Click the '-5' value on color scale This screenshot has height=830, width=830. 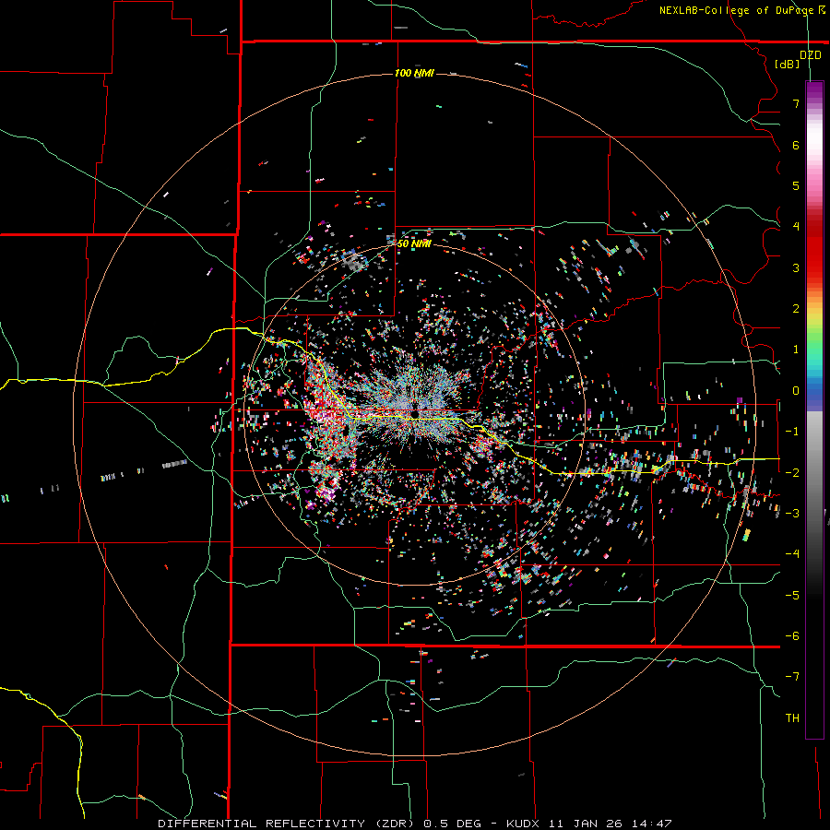[x=792, y=596]
